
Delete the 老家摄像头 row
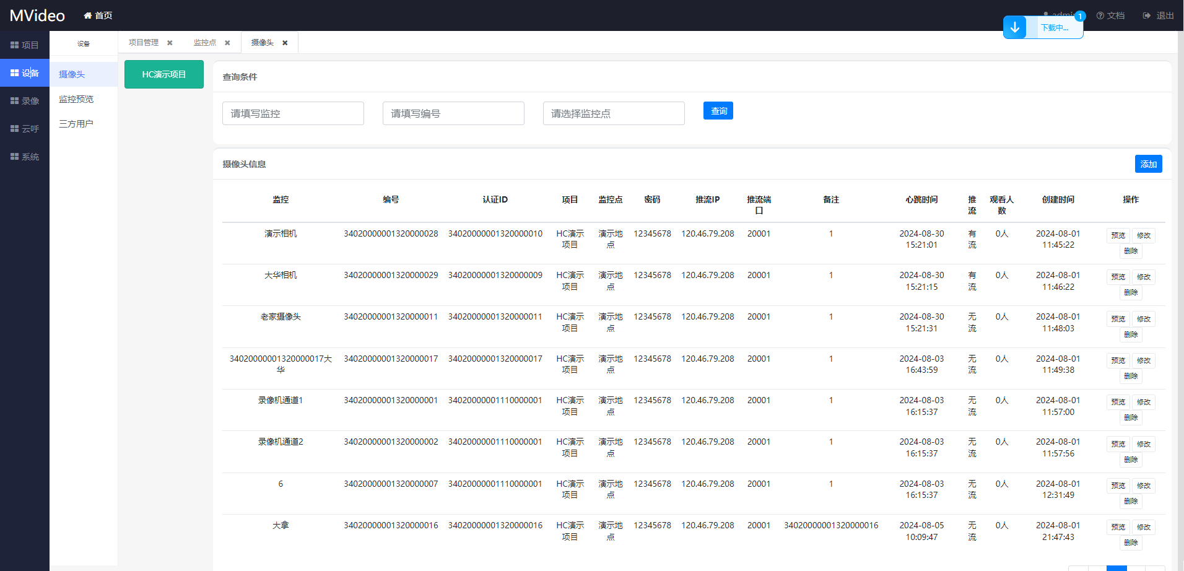pyautogui.click(x=1131, y=334)
